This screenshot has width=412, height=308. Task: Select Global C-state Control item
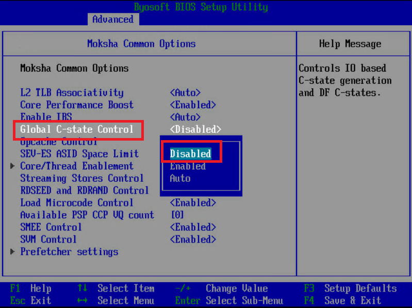77,129
